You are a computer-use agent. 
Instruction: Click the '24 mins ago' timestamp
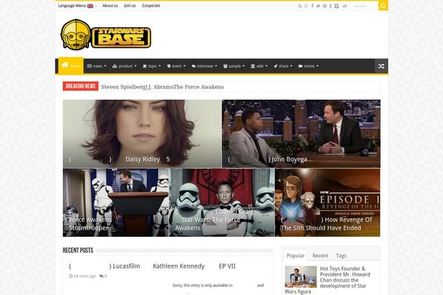tap(83, 276)
